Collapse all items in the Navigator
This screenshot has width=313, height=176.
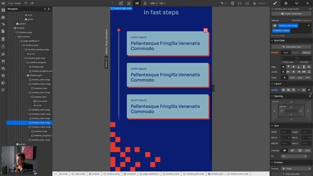pyautogui.click(x=45, y=9)
